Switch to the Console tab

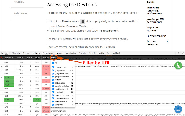[92, 53]
